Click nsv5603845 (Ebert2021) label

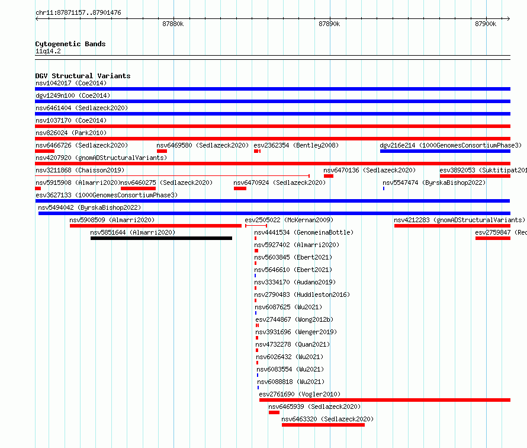pyautogui.click(x=293, y=257)
